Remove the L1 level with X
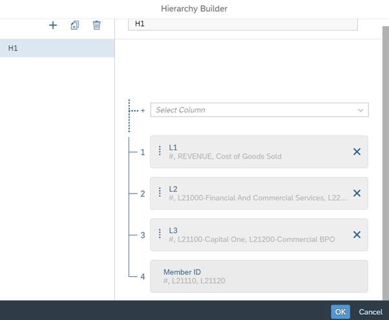 coord(357,152)
